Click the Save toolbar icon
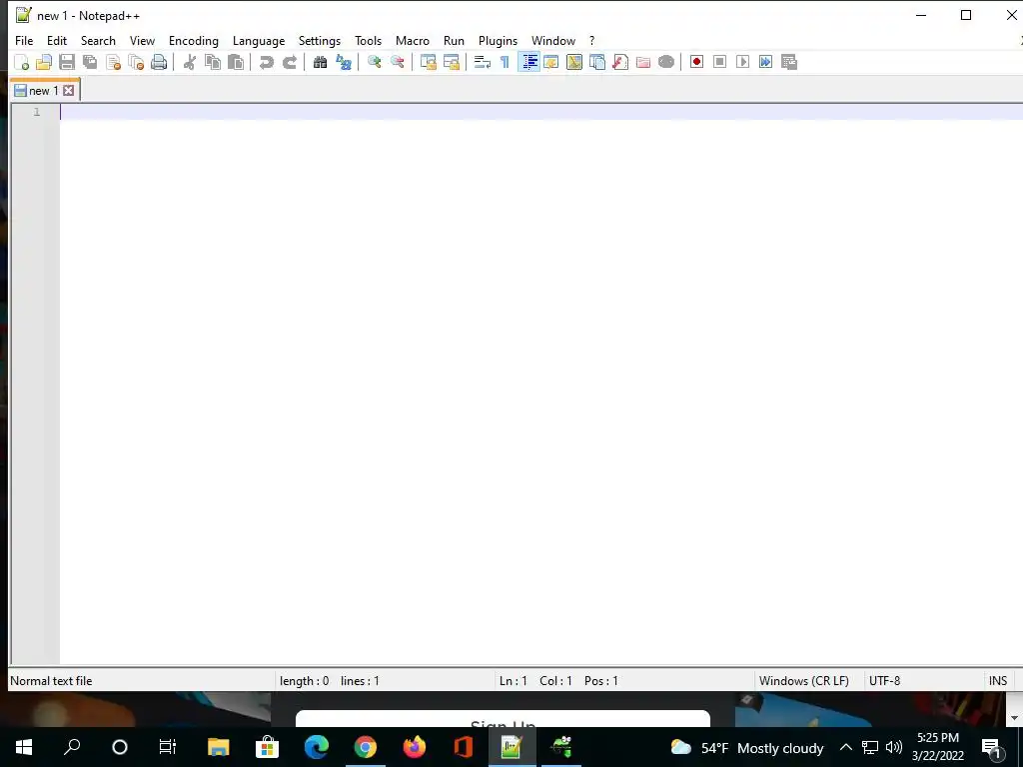This screenshot has width=1023, height=767. click(x=67, y=62)
